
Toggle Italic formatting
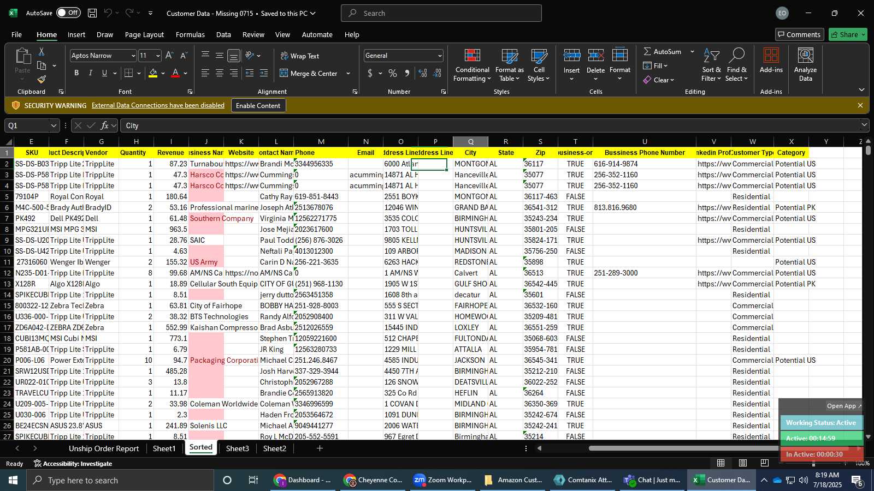(x=91, y=73)
